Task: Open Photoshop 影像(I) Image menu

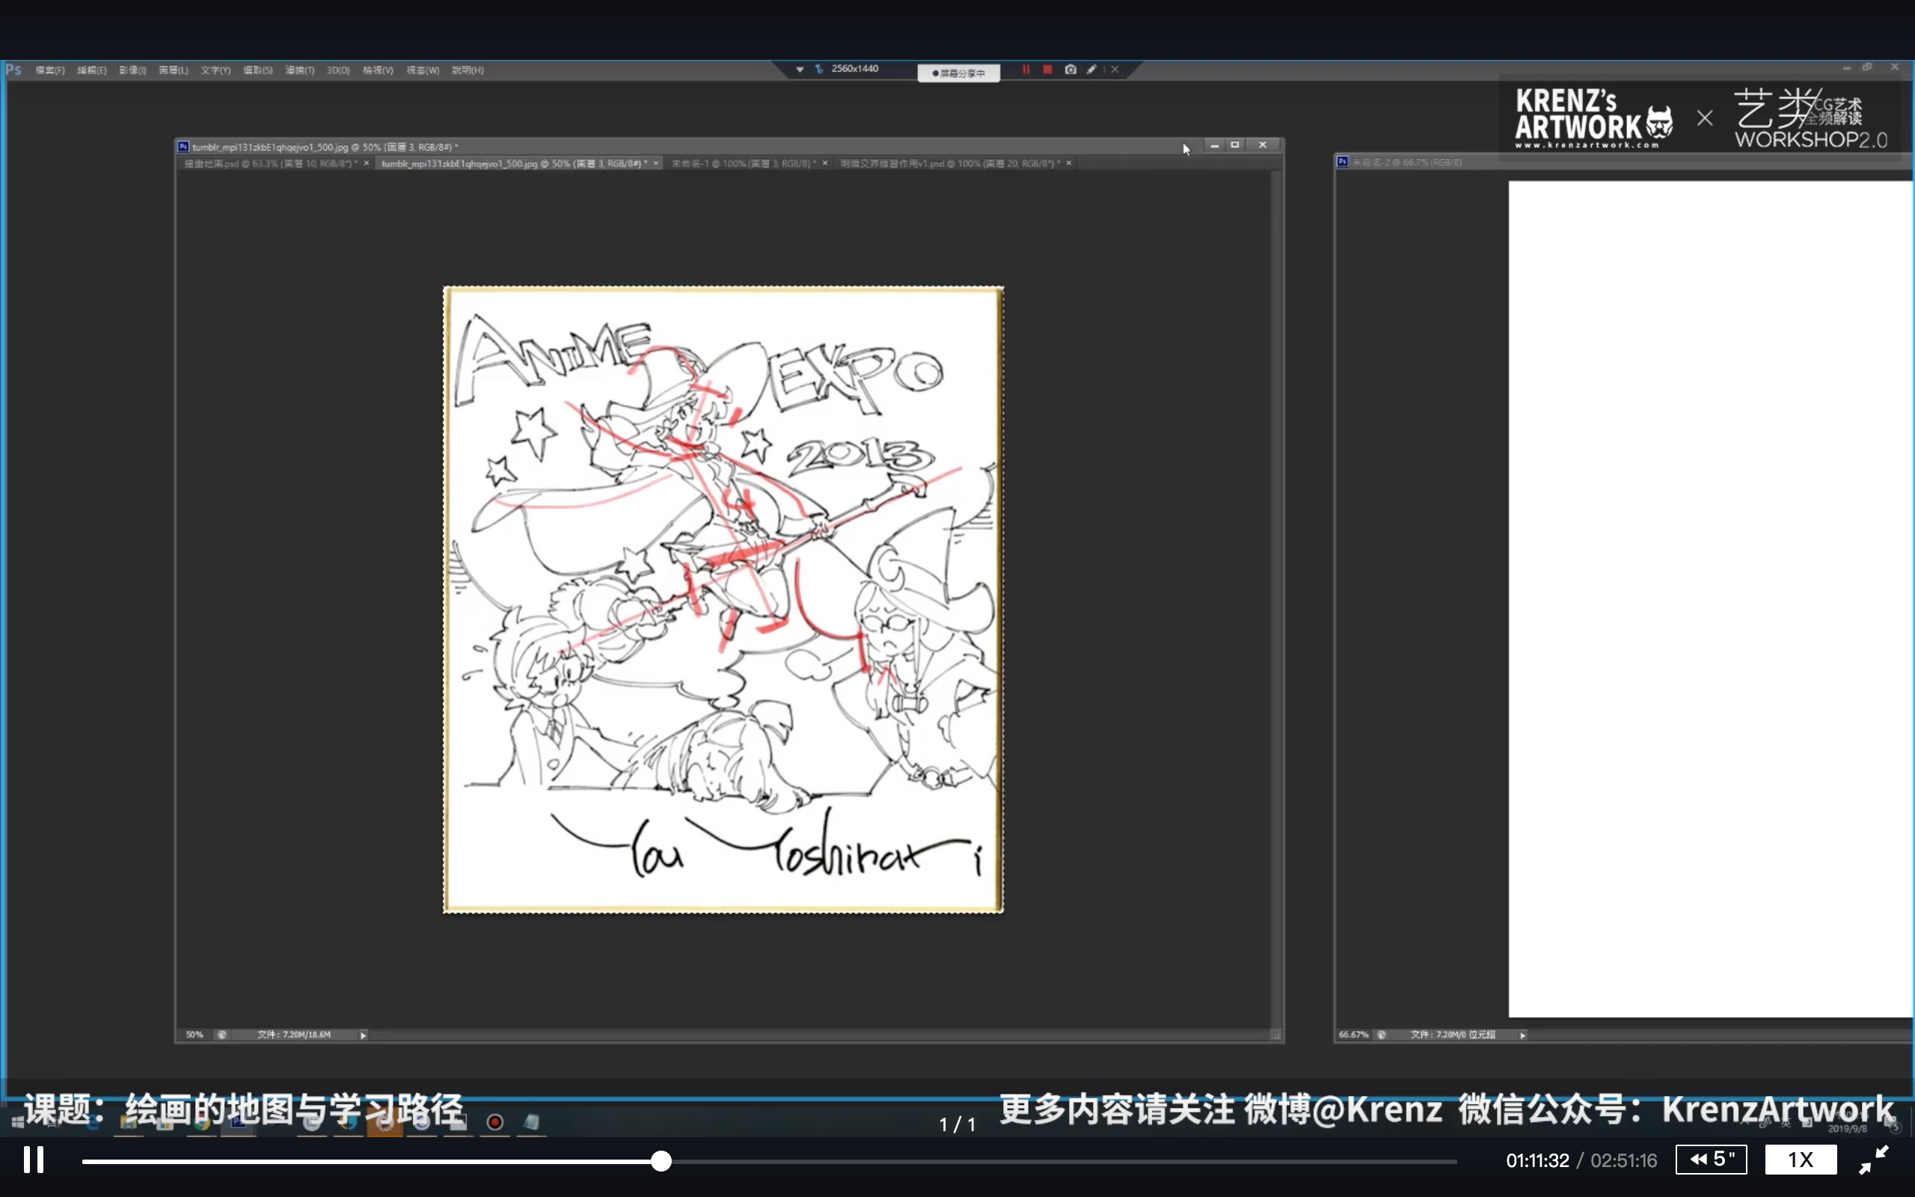Action: 132,70
